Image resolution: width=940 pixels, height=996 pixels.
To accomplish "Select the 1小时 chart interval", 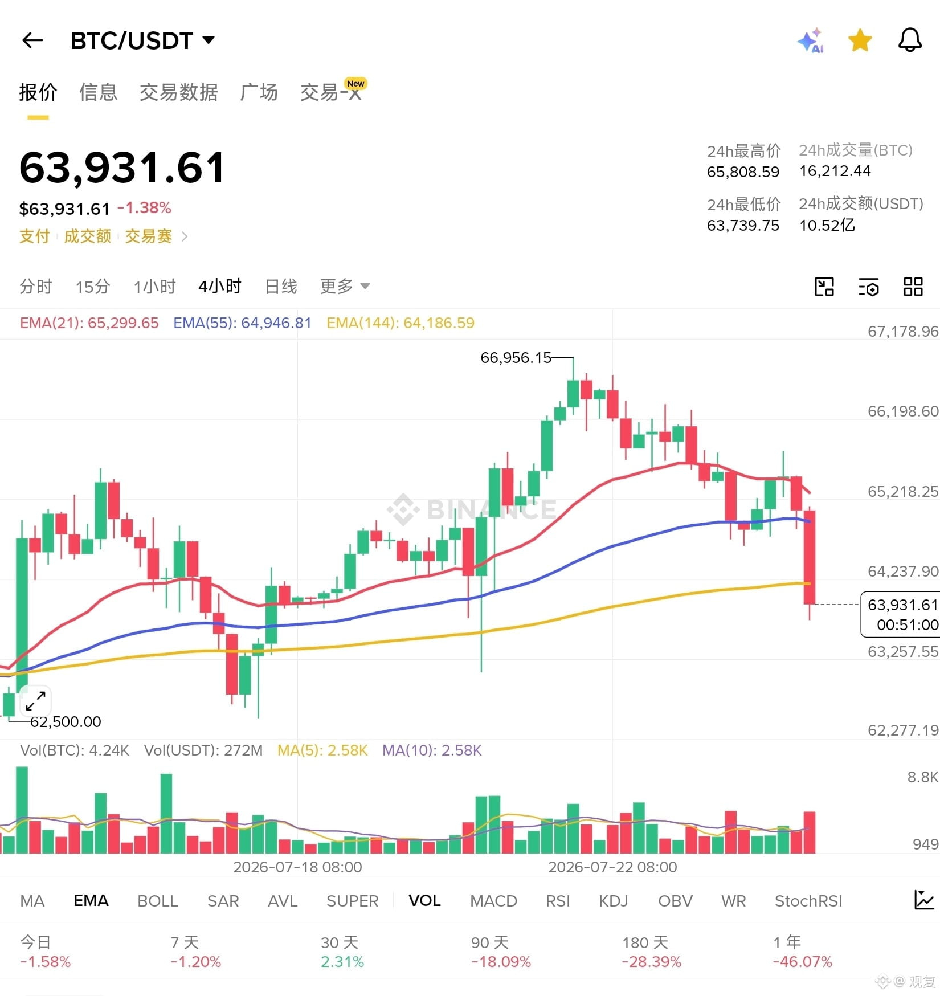I will (x=154, y=286).
